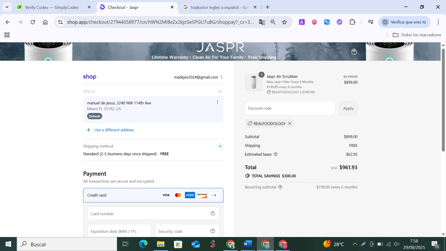This screenshot has width=446, height=251.
Task: Show Recurring subtotal help info
Action: [280, 187]
